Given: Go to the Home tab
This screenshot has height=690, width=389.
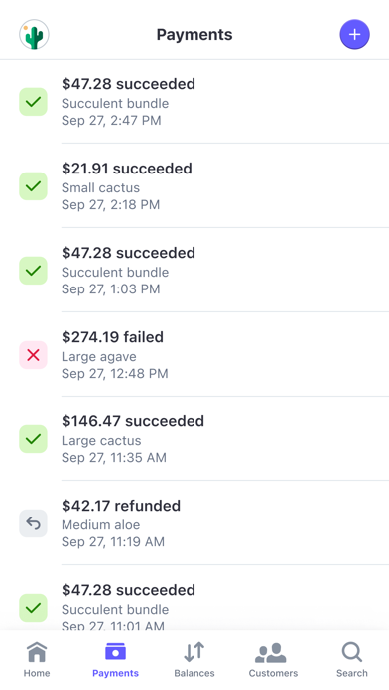Looking at the screenshot, I should pos(37,659).
